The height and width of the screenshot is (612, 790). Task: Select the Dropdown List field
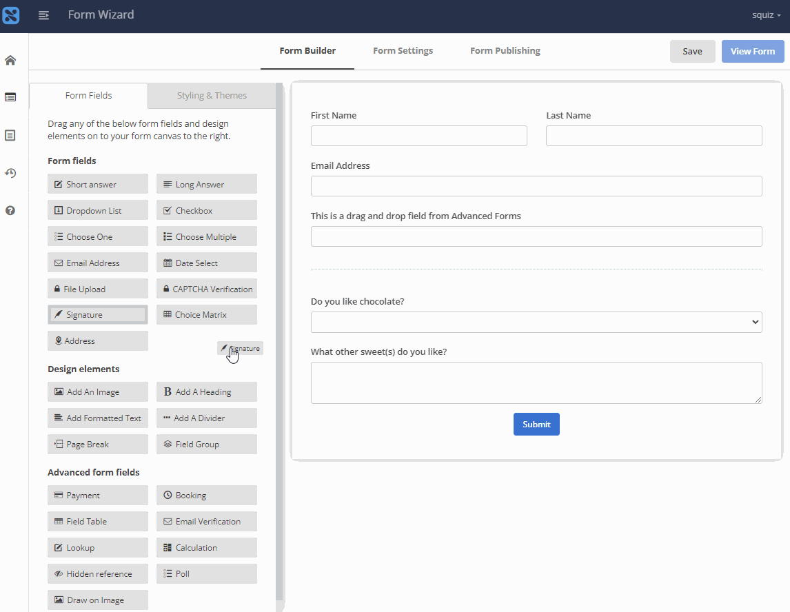pyautogui.click(x=98, y=210)
